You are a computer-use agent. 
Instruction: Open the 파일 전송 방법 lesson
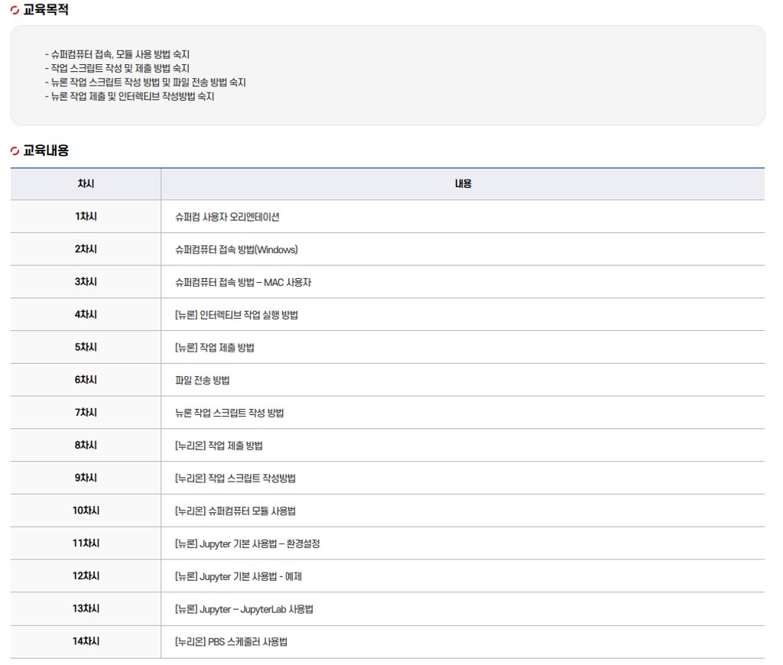point(203,381)
